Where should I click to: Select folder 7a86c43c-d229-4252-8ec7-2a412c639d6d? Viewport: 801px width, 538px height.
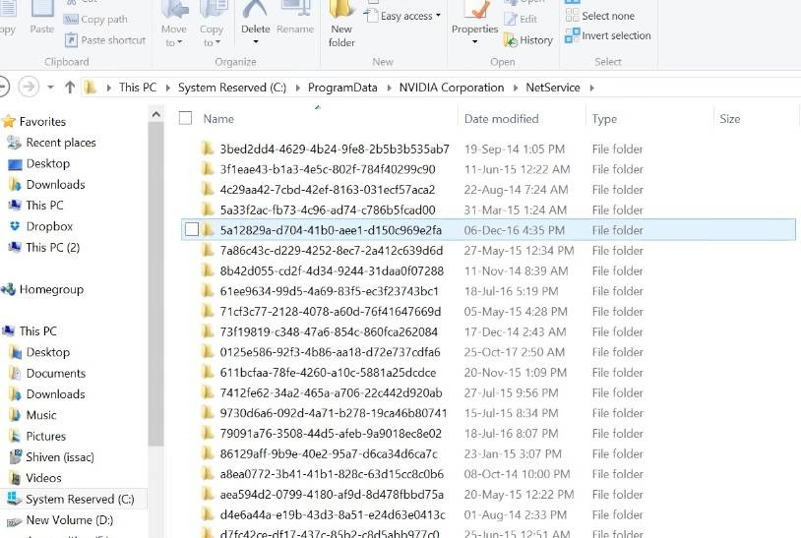pyautogui.click(x=332, y=250)
